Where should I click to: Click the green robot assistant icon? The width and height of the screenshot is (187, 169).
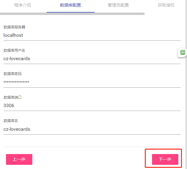point(183,52)
